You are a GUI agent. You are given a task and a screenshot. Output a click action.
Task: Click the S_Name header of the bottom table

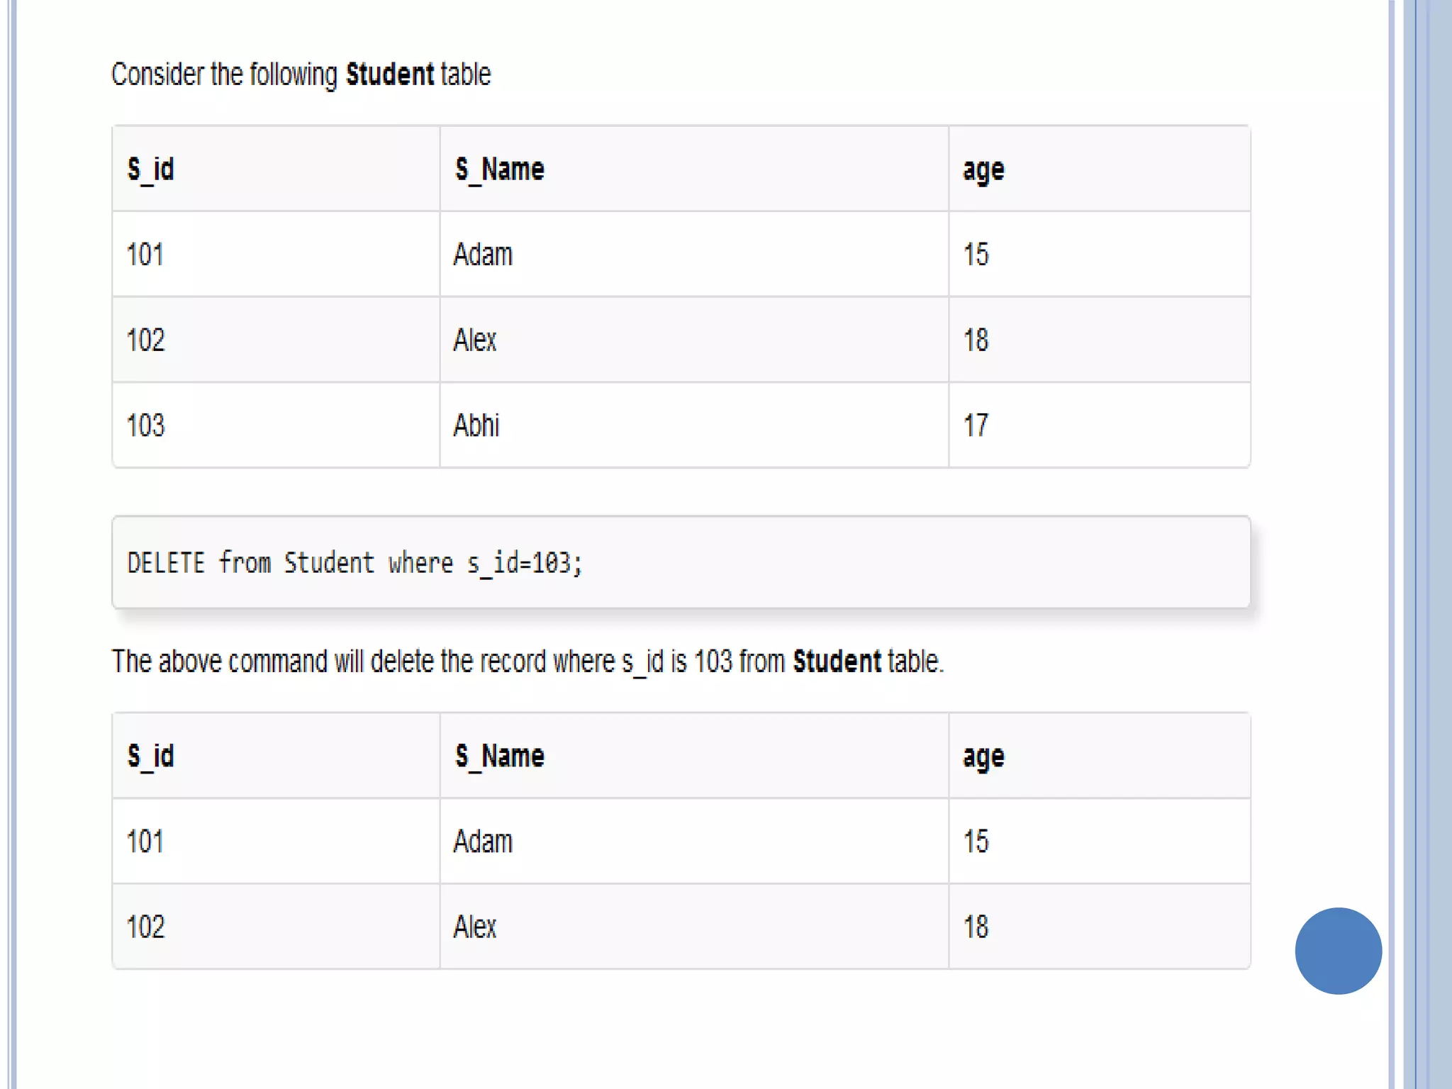pyautogui.click(x=500, y=756)
